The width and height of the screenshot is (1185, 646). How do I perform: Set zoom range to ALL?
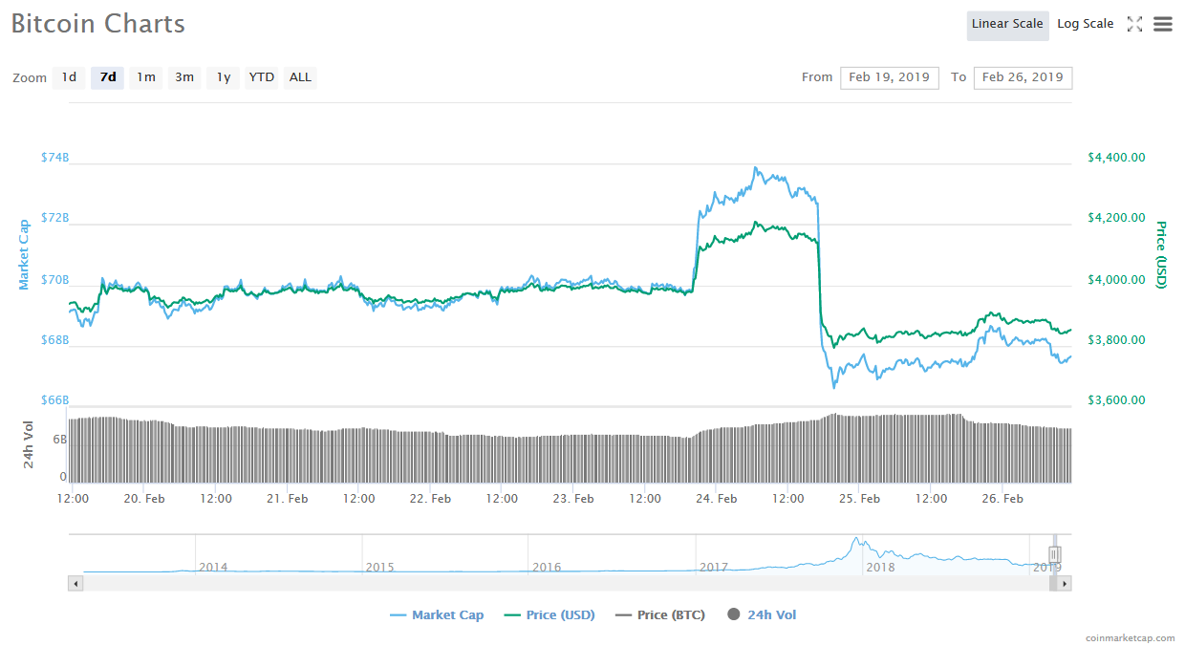[x=300, y=77]
